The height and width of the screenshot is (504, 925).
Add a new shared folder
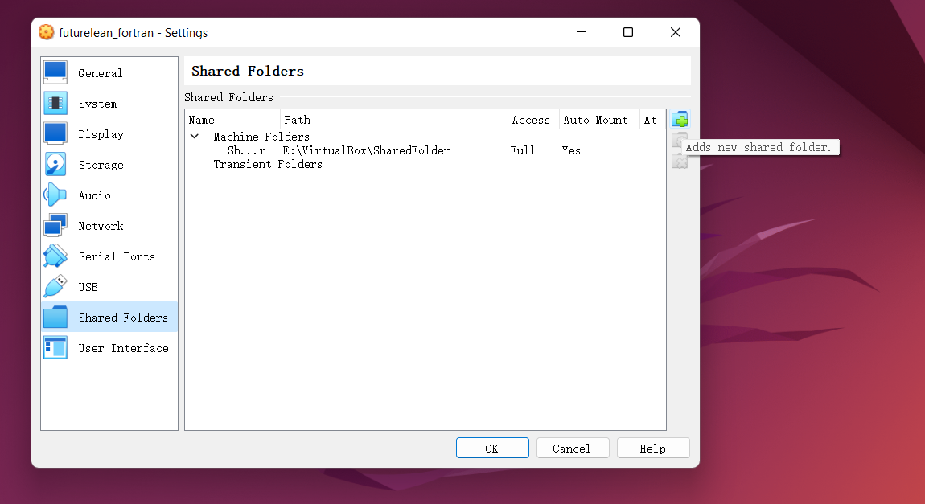tap(680, 118)
